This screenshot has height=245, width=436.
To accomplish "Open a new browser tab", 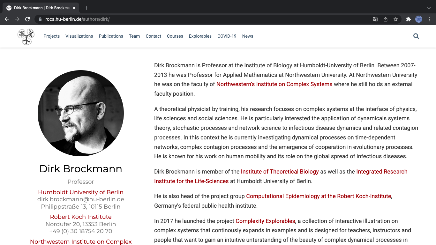I will click(86, 8).
